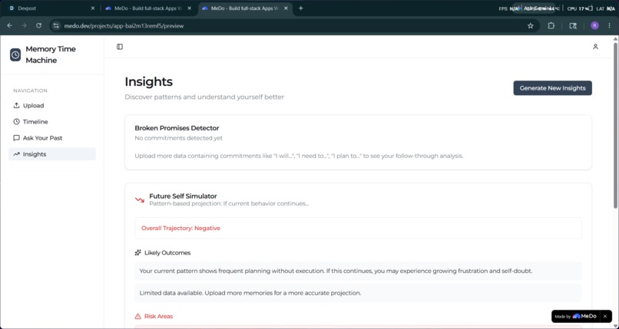Open the Chrome three-dot menu

point(610,25)
